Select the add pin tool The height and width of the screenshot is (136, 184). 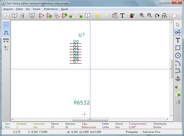pos(178,32)
